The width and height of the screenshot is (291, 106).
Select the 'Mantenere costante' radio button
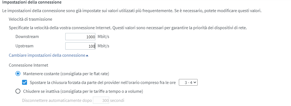point(18,74)
